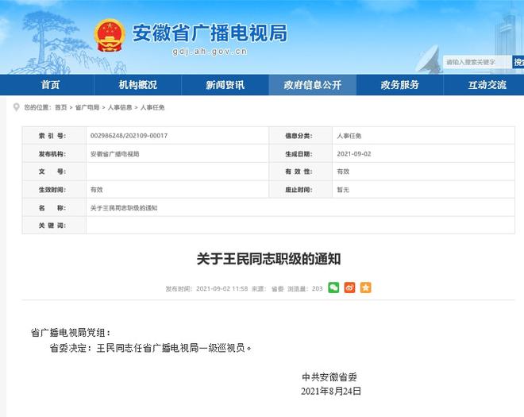Viewport: 524px width, 417px height.
Task: Click the star favorite share icon
Action: click(x=365, y=288)
